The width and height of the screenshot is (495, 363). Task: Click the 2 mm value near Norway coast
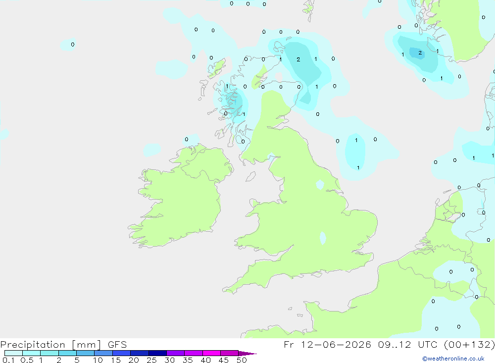click(x=420, y=53)
